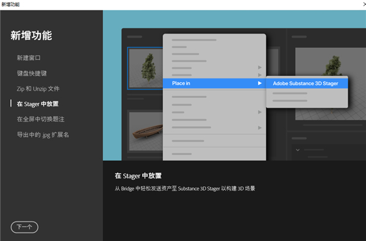The height and width of the screenshot is (241, 366).
Task: Click the 新增功能 window title text
Action: pyautogui.click(x=10, y=4)
